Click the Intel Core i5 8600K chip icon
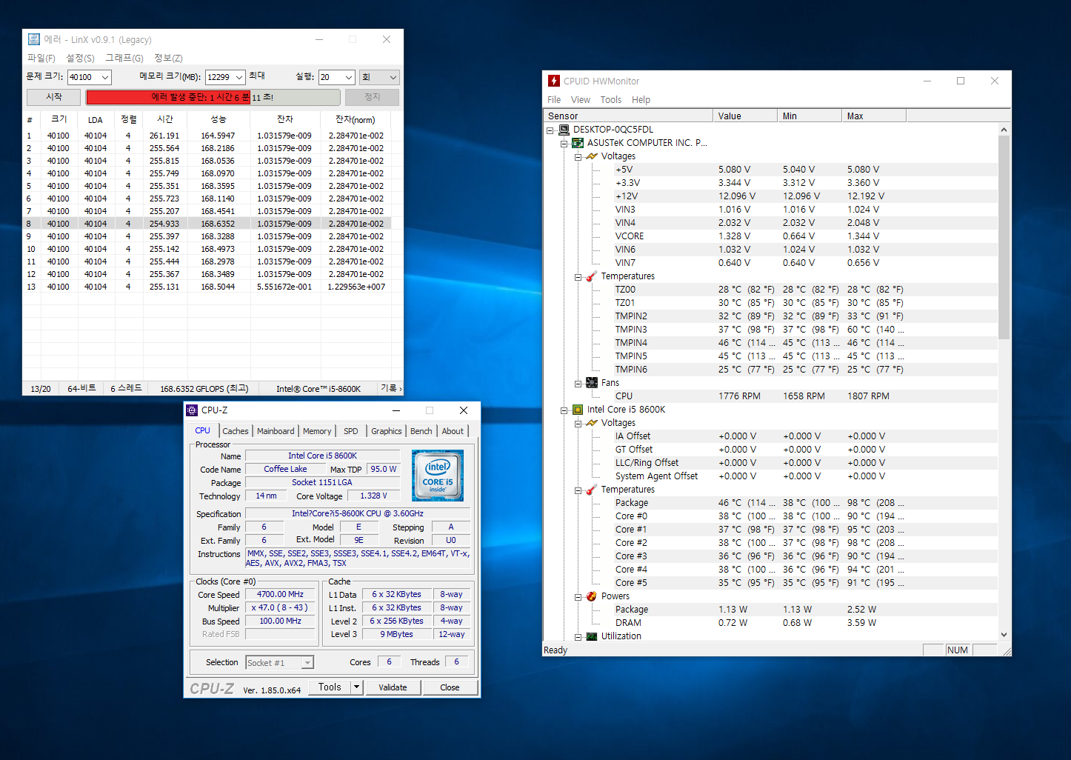Image resolution: width=1071 pixels, height=760 pixels. pos(578,410)
